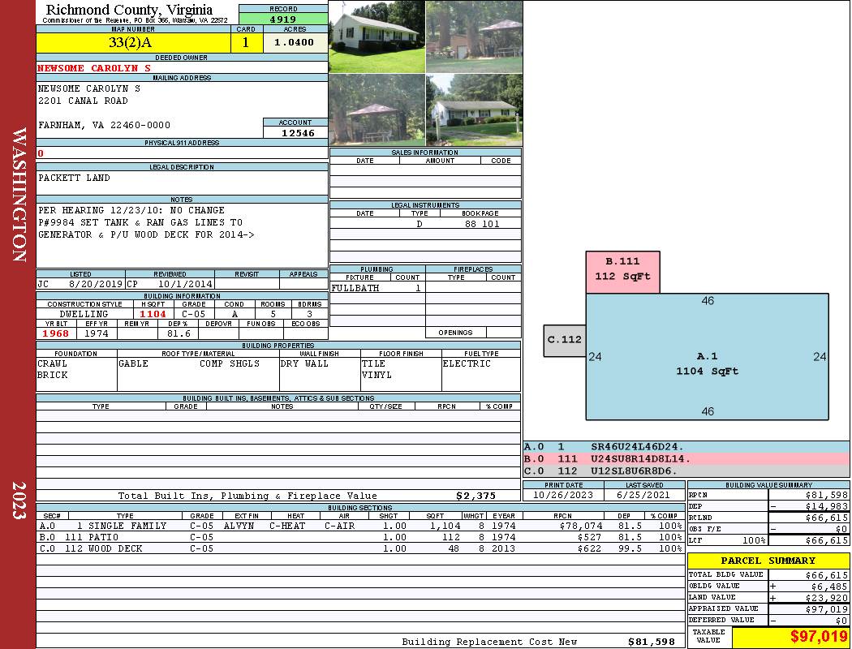852x649 pixels.
Task: Click the account number 12546
Action: click(x=297, y=132)
